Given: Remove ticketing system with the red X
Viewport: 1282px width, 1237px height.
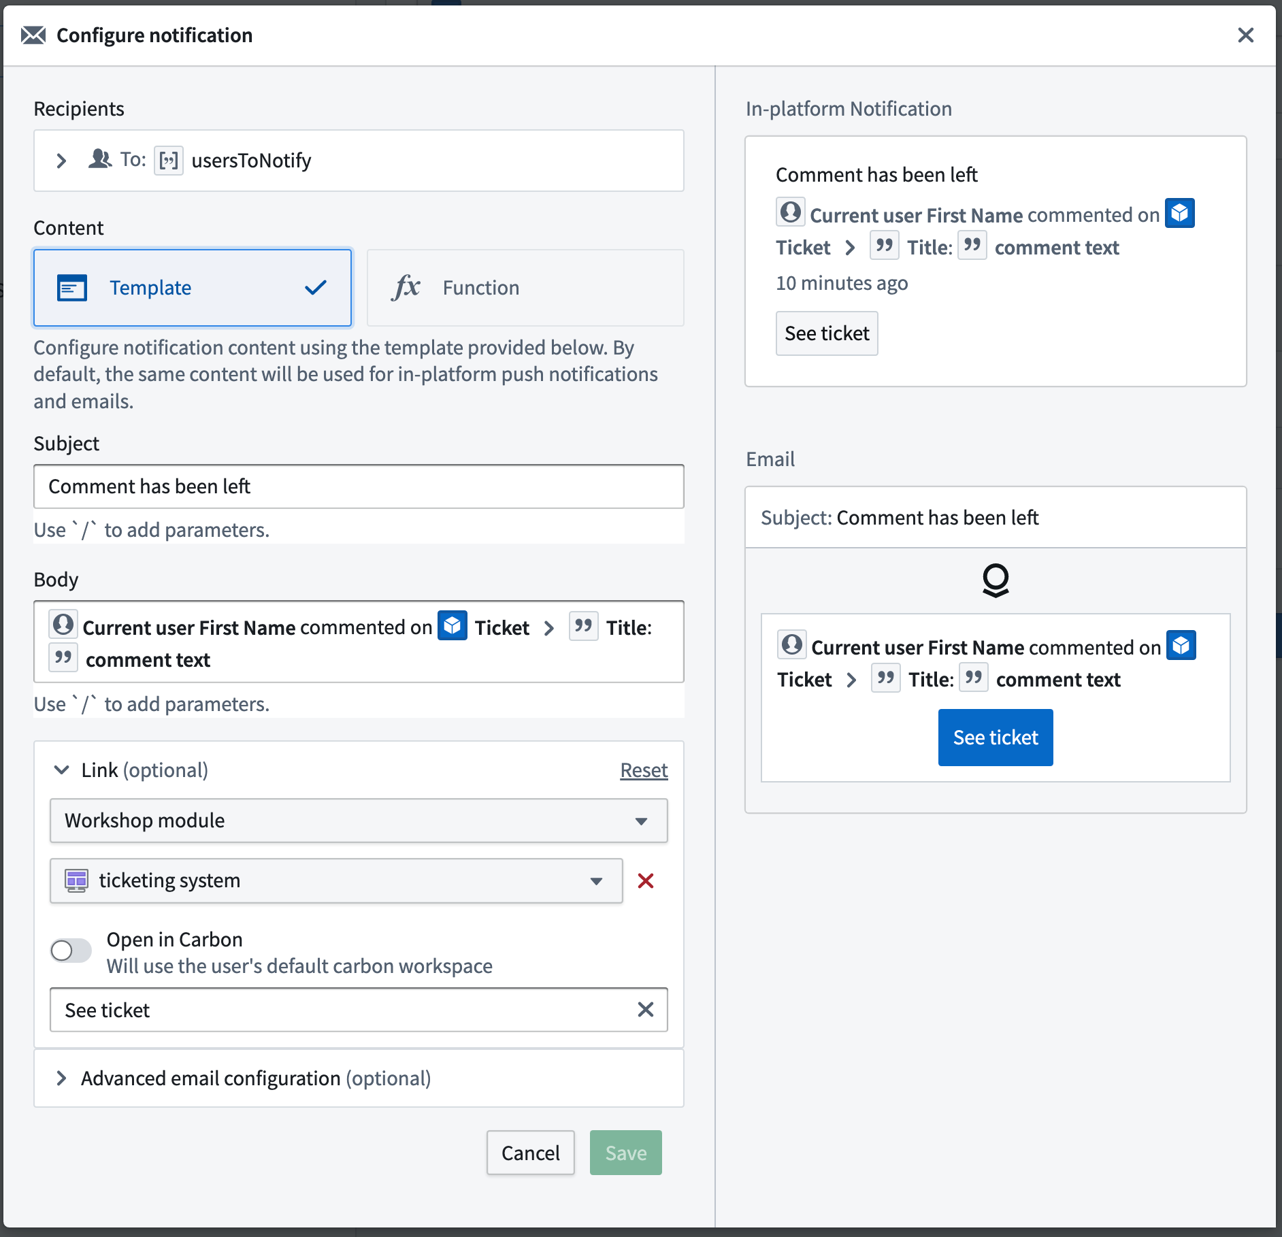Looking at the screenshot, I should tap(646, 881).
